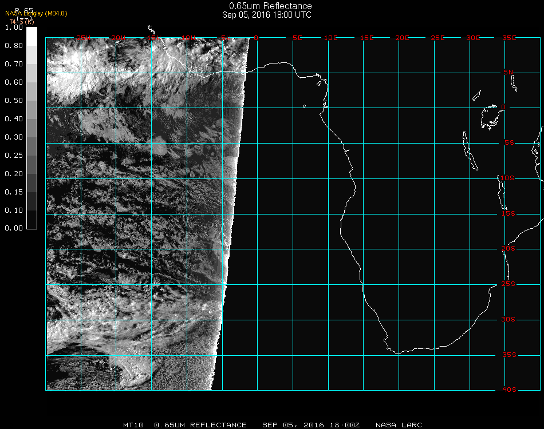Image resolution: width=544 pixels, height=429 pixels.
Task: Click the 25W longitude label
Action: 83,38
